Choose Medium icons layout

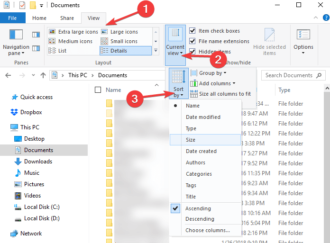pos(71,41)
